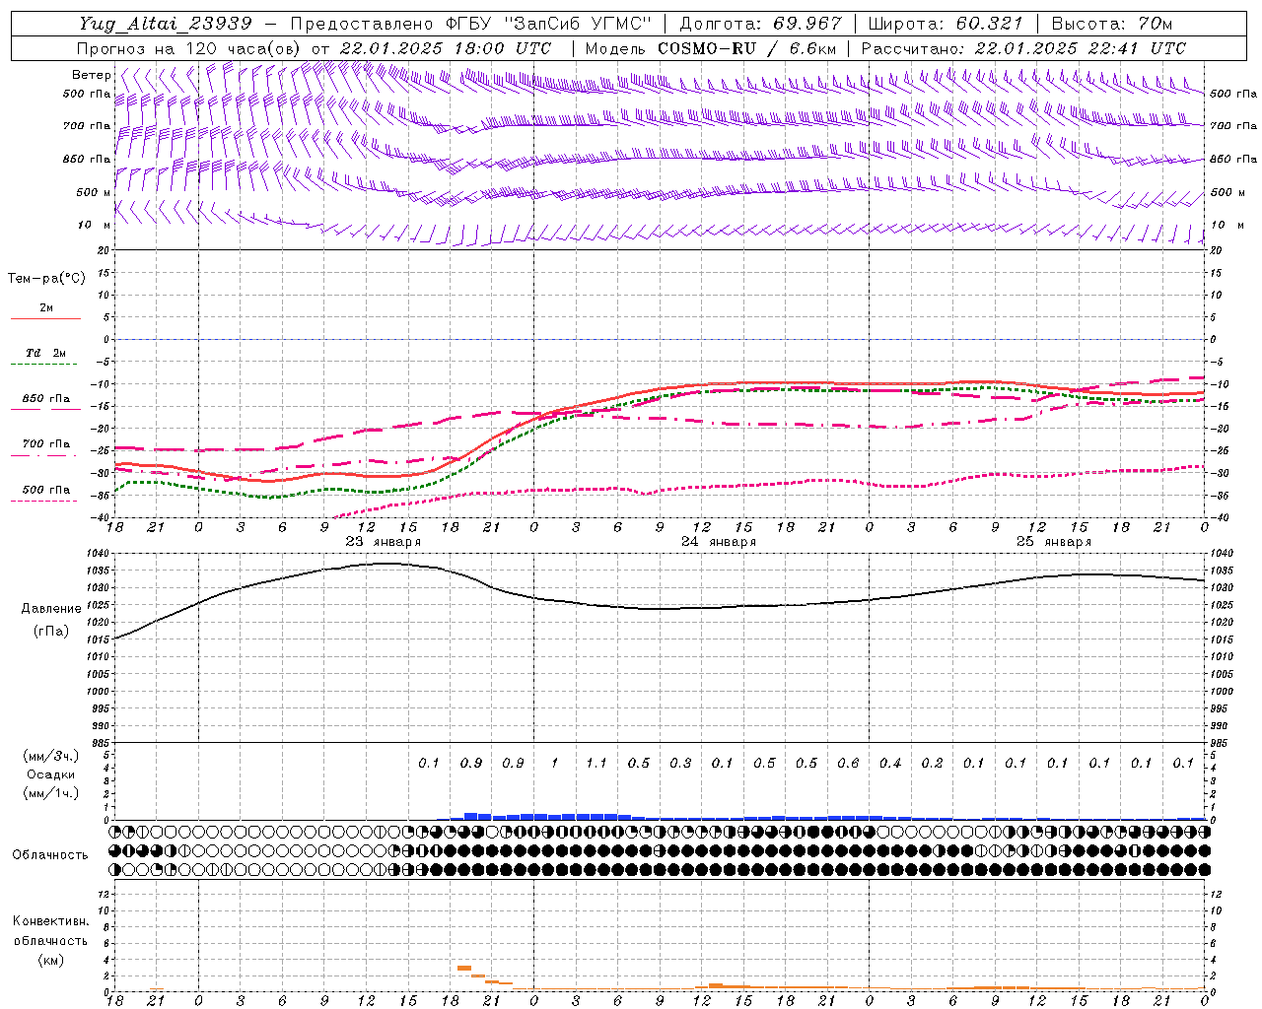Click the "Рассчитано: 22.01.2025 22:41 UTC" timestamp
The width and height of the screenshot is (1262, 1009).
point(1023,48)
